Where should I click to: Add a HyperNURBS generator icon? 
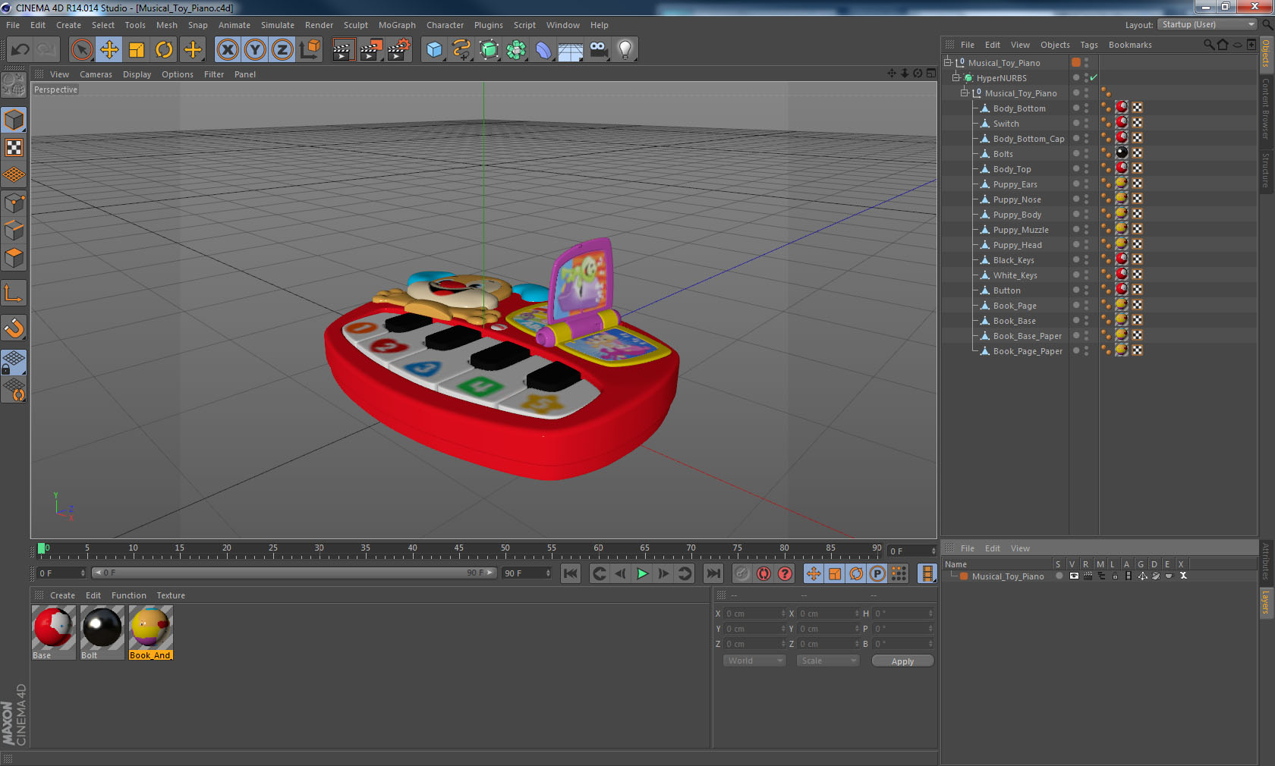[x=490, y=50]
